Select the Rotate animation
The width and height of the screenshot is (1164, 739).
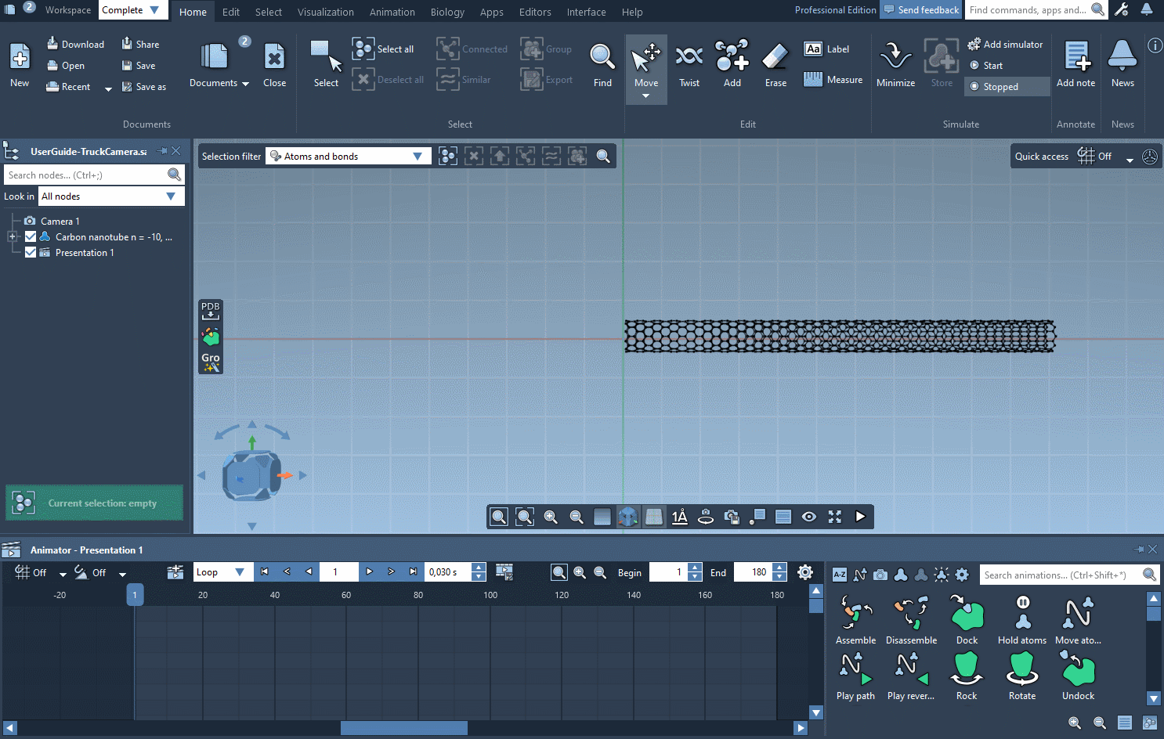[x=1022, y=675]
